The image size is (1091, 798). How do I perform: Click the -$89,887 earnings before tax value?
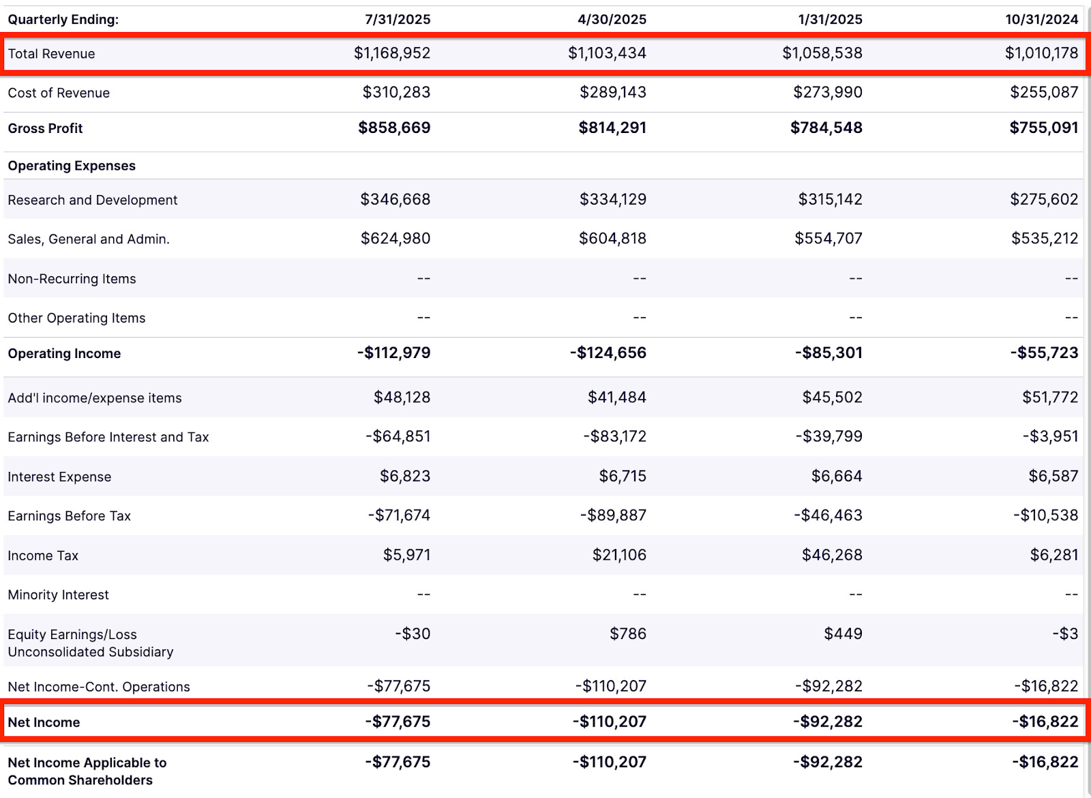(614, 516)
